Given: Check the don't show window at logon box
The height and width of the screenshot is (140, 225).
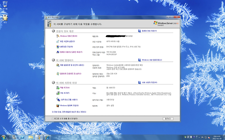Looking at the screenshot, I should click(x=53, y=119).
